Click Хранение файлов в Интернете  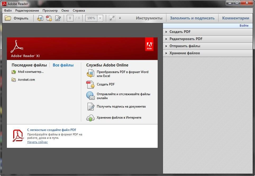click(119, 118)
